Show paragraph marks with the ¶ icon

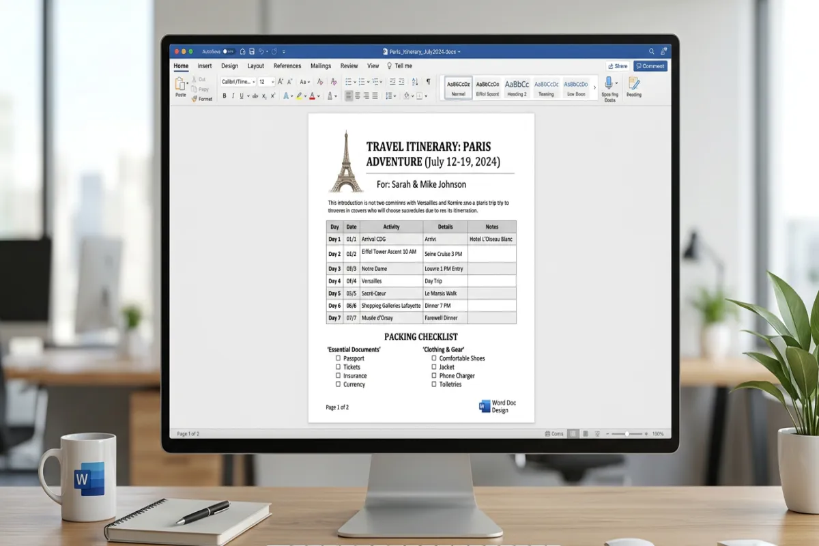click(429, 83)
